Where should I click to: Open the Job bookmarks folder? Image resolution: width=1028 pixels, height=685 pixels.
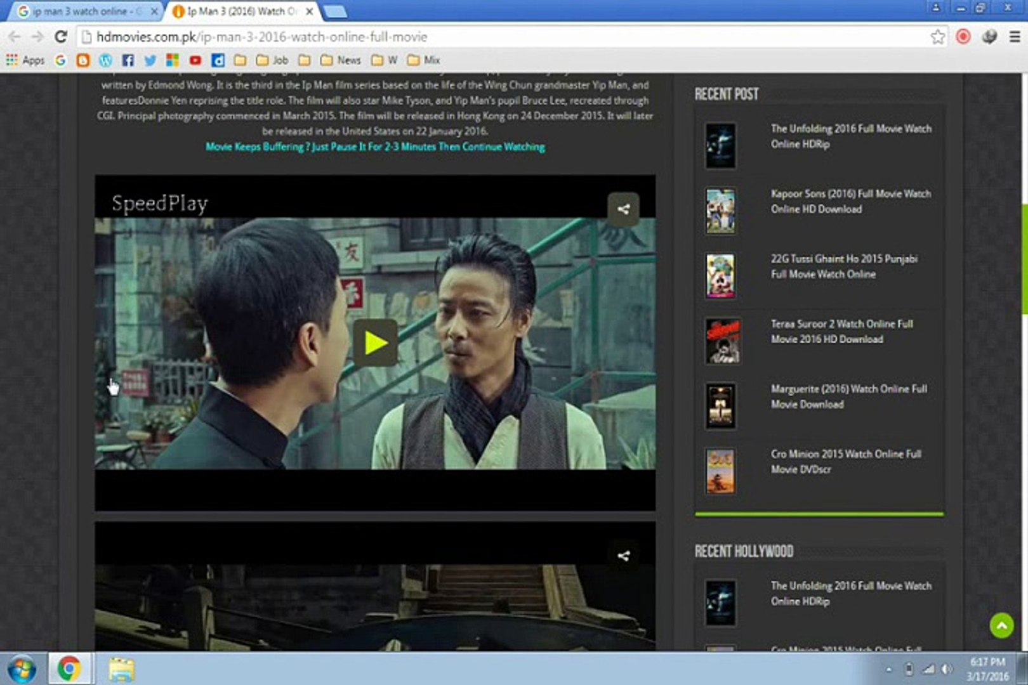pos(272,60)
